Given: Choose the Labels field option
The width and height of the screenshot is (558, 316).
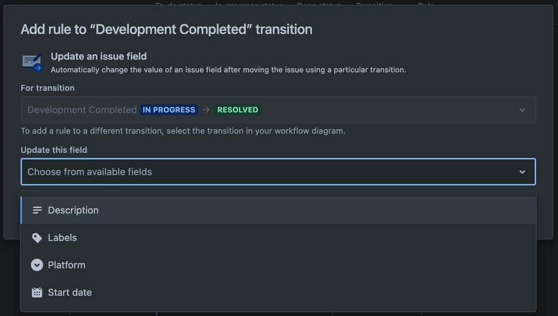Looking at the screenshot, I should pos(278,238).
